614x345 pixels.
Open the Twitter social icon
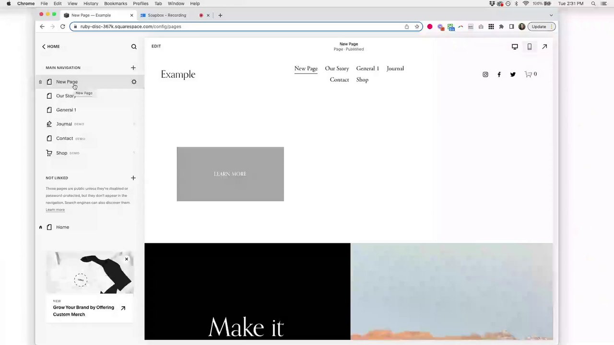point(513,74)
